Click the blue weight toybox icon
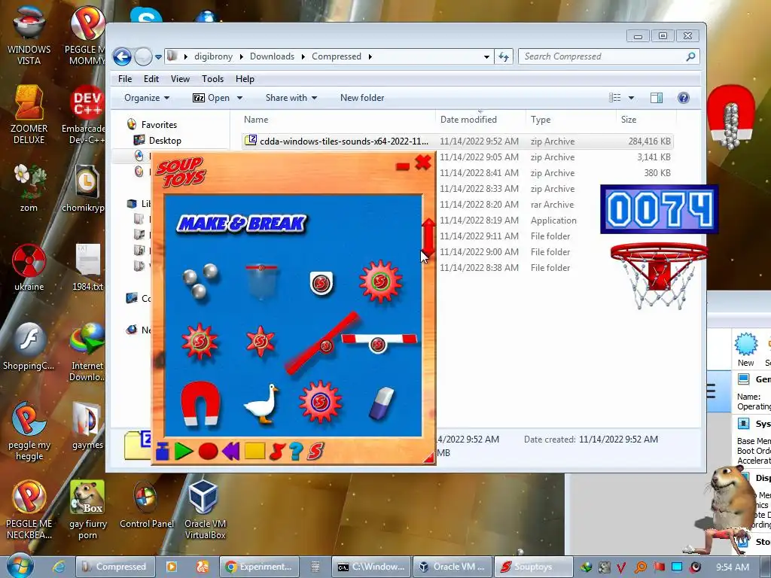 click(163, 451)
